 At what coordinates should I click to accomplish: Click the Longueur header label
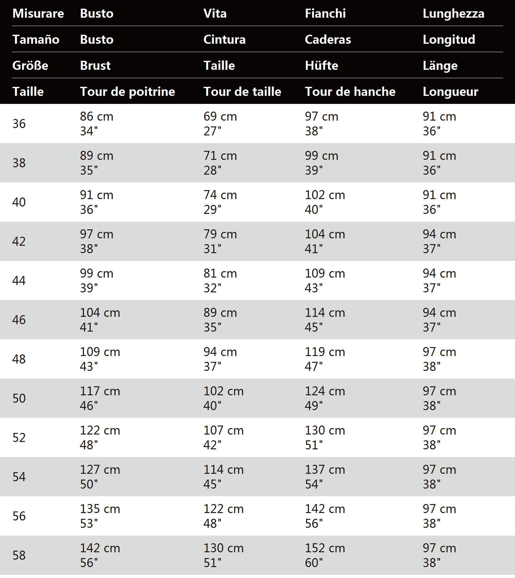coord(450,92)
